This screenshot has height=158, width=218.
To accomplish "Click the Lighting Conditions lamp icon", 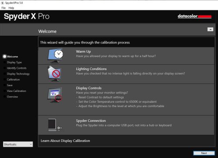I will point(54,74).
